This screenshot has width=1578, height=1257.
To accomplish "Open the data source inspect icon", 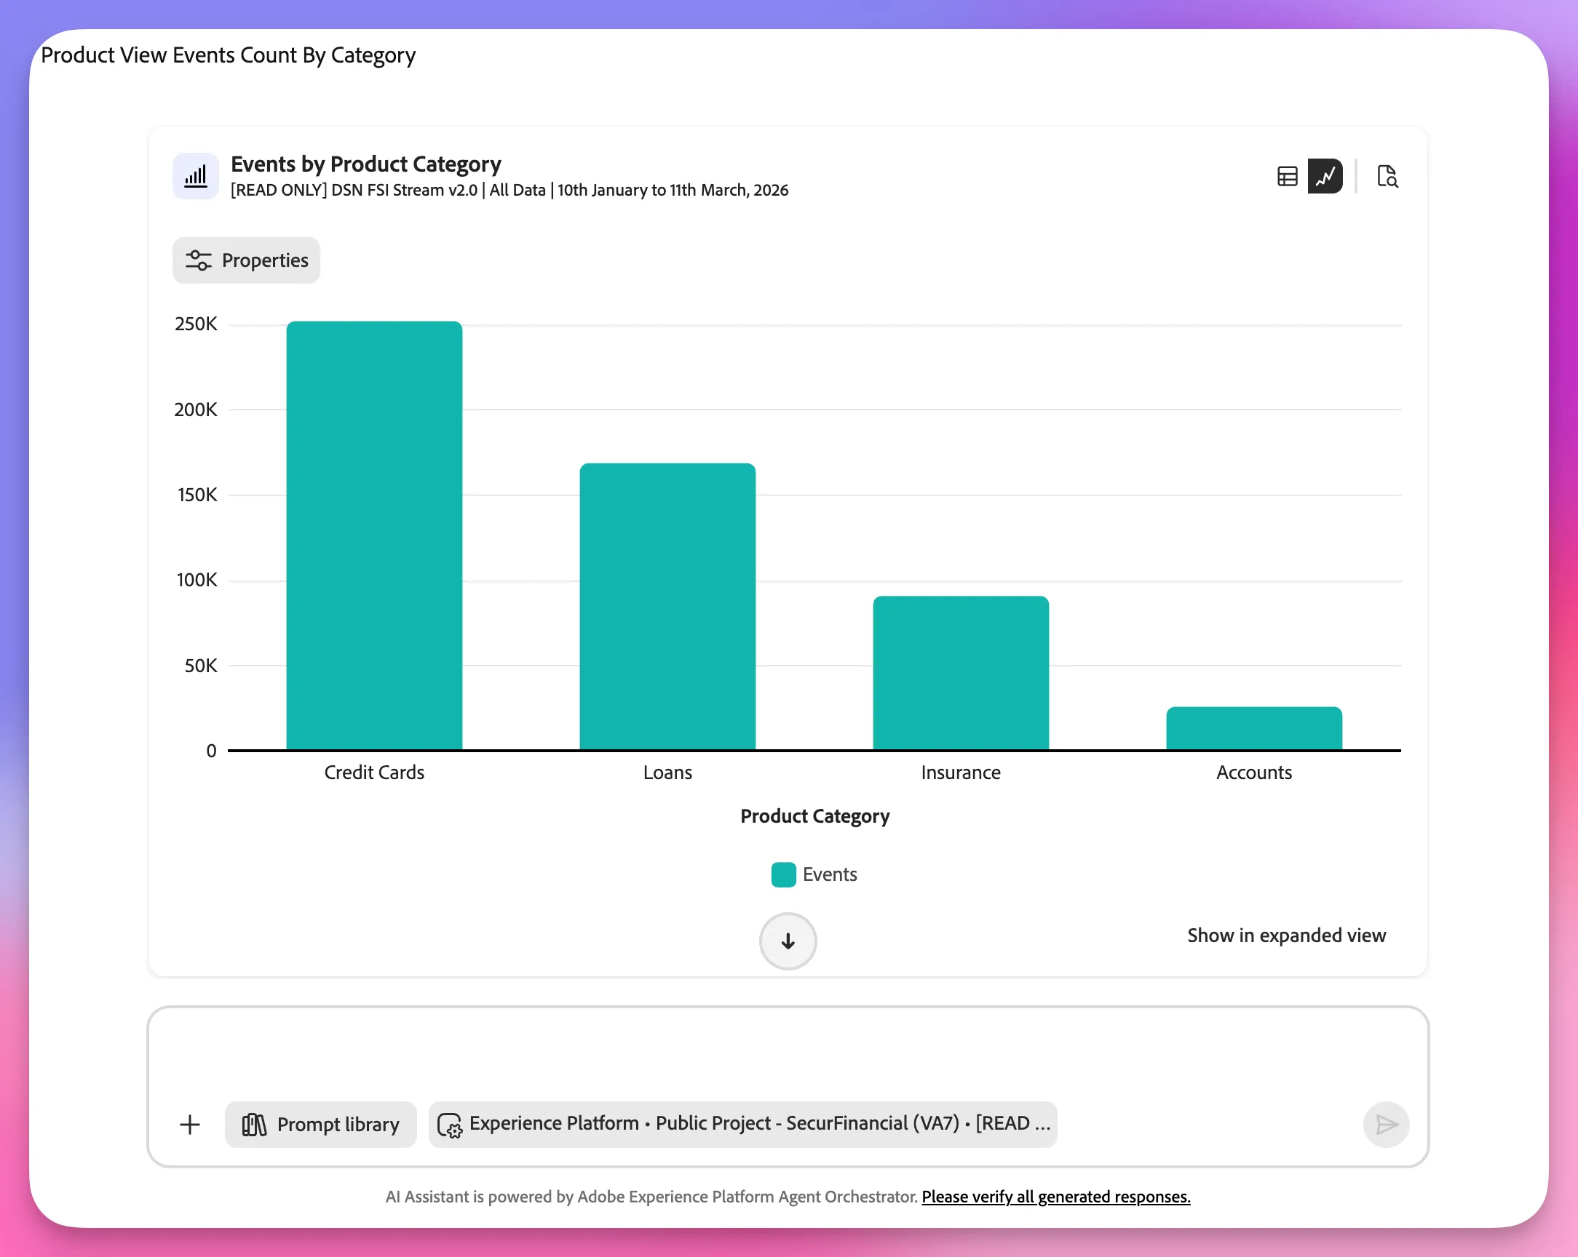I will coord(1387,176).
